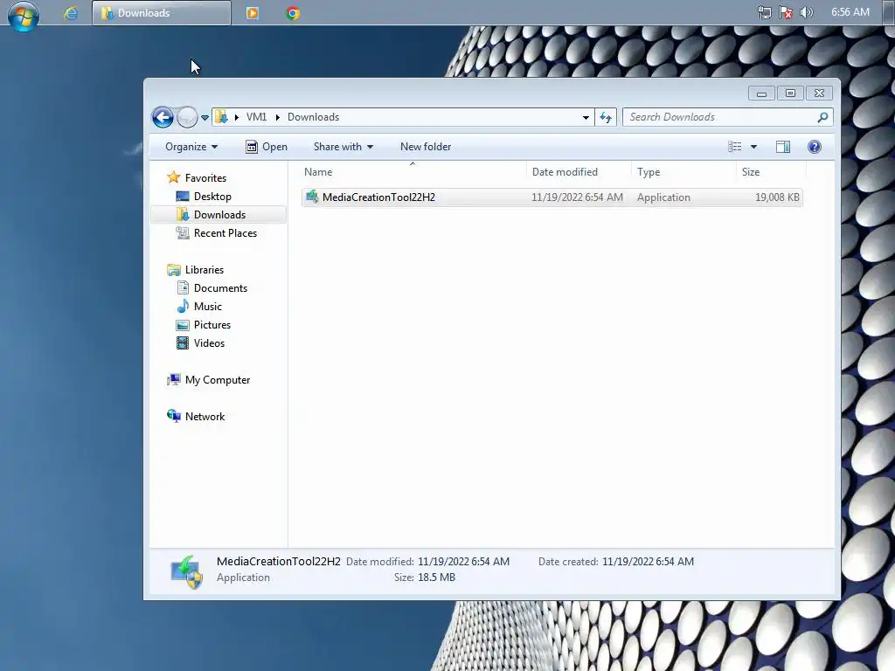
Task: Click Date modified value in details pane
Action: pyautogui.click(x=463, y=562)
